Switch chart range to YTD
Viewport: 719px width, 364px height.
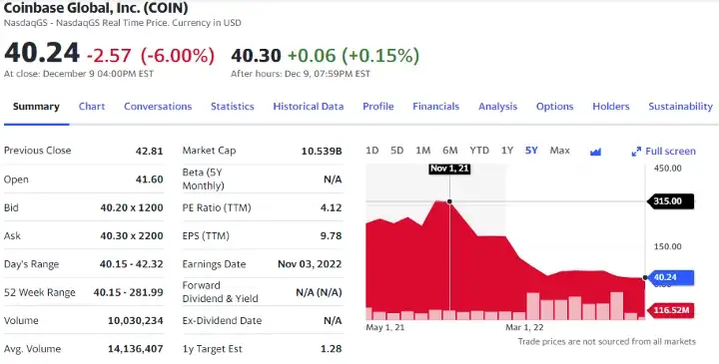(479, 151)
